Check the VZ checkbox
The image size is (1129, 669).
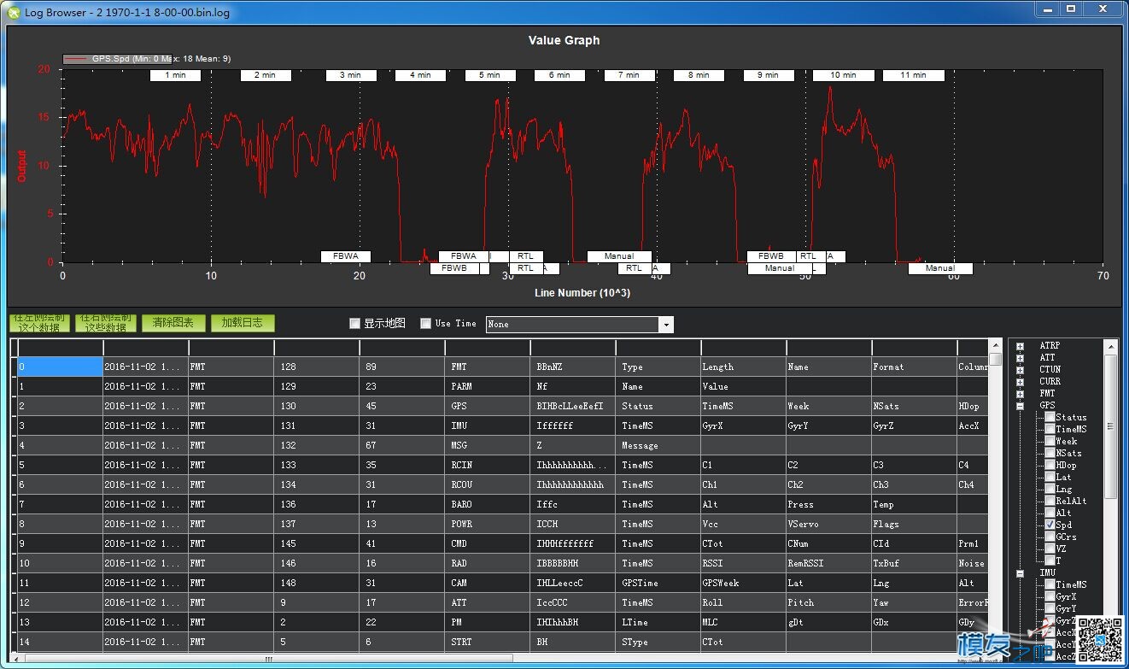(x=1050, y=549)
